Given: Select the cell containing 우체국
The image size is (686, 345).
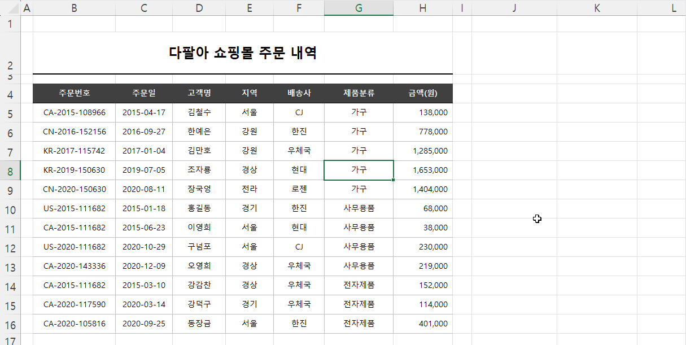Looking at the screenshot, I should coord(299,151).
